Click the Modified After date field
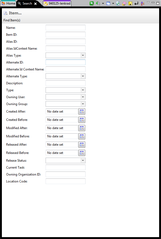This screenshot has height=239, width=161. pos(62,128)
